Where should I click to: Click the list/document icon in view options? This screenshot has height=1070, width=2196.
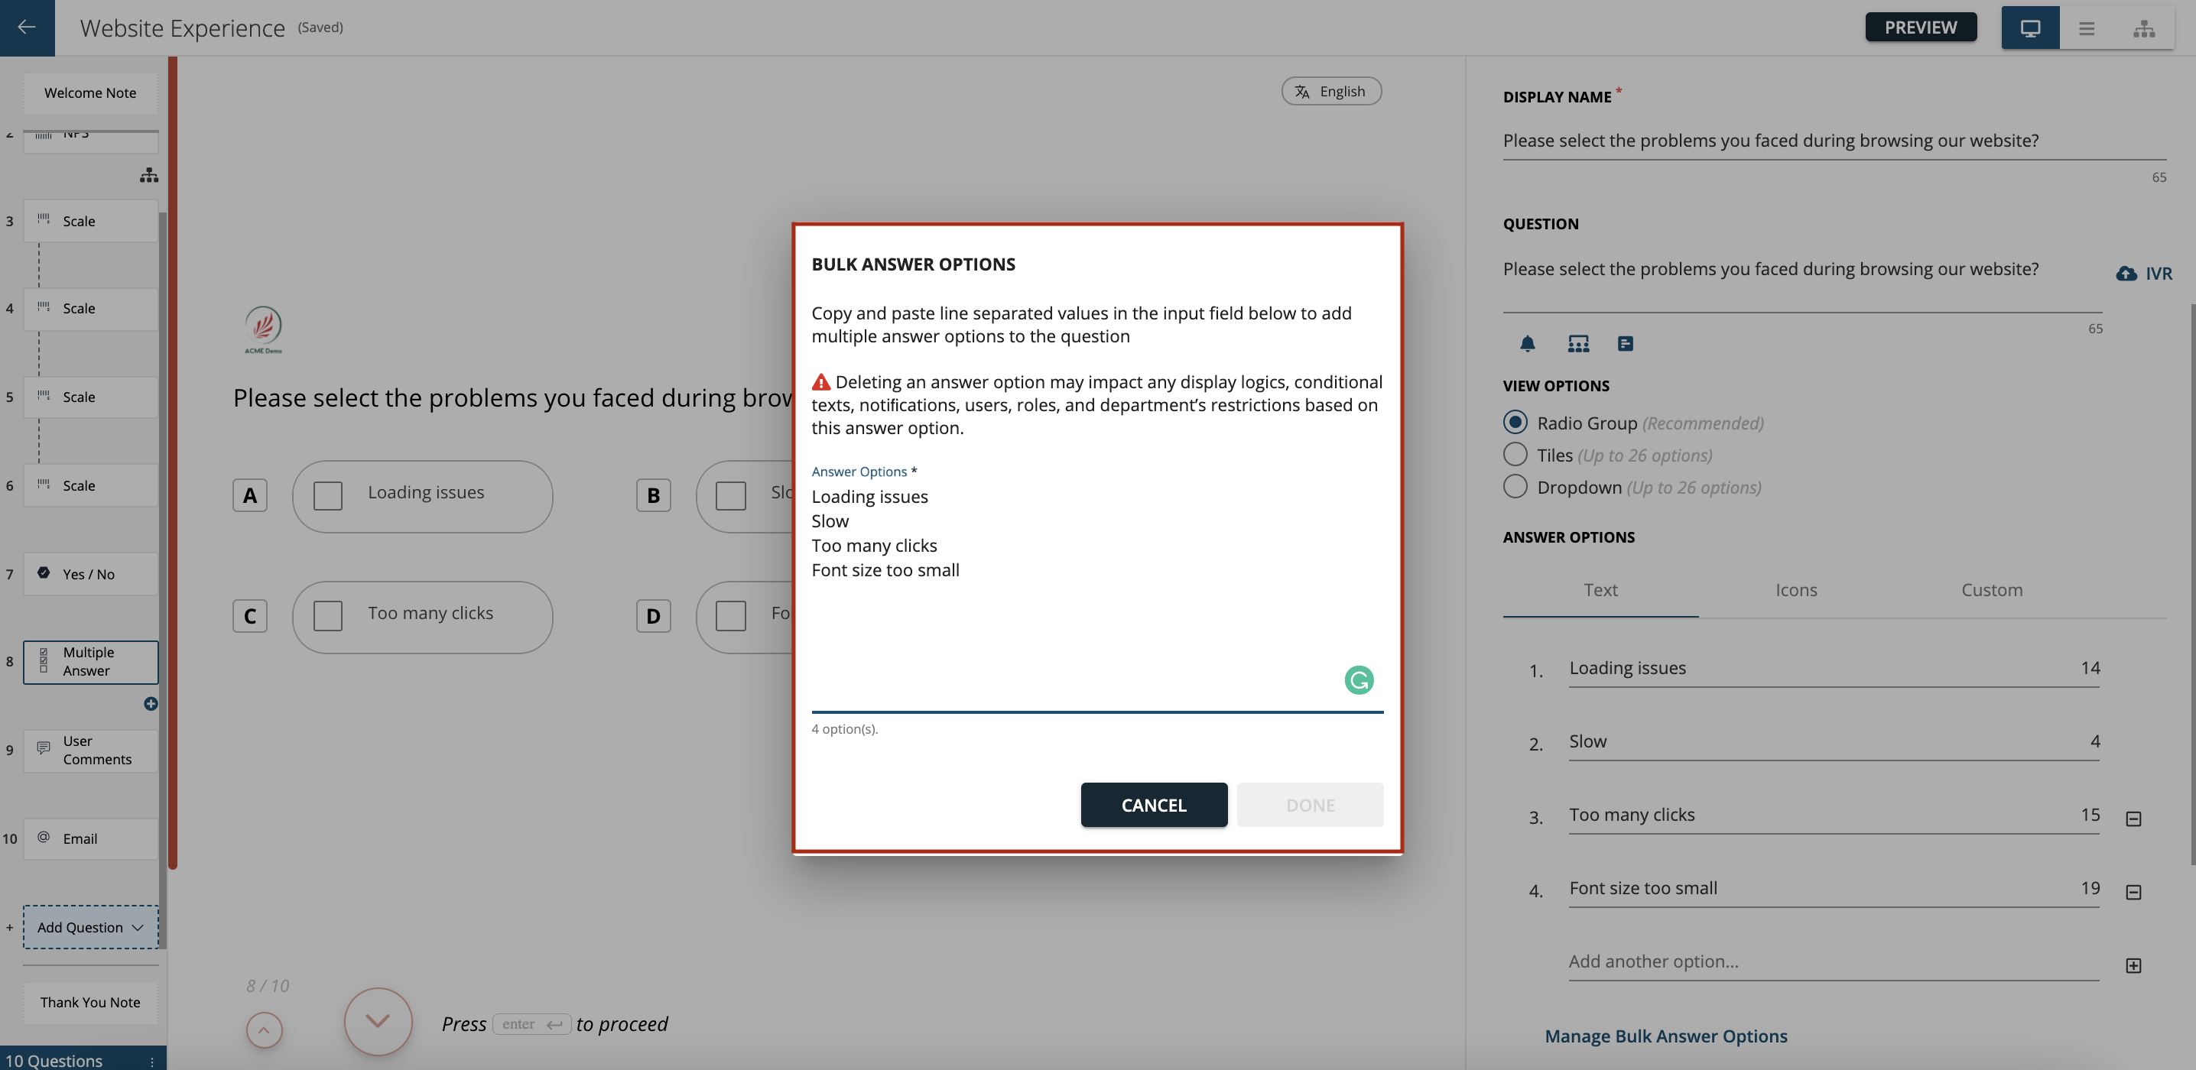[x=1625, y=343]
